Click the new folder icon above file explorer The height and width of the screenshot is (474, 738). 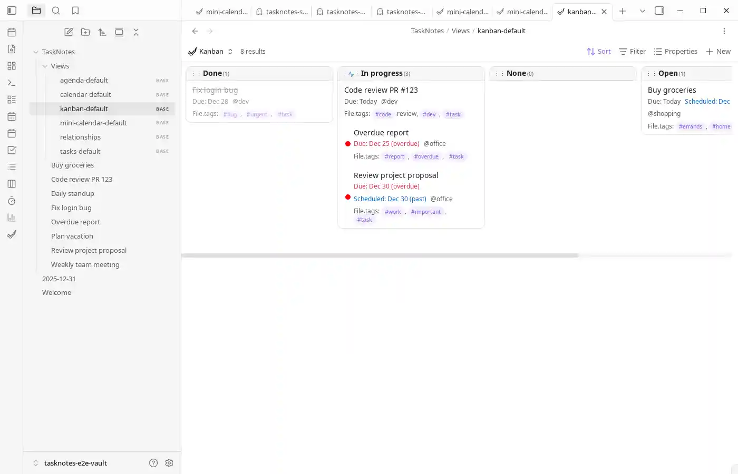point(85,32)
